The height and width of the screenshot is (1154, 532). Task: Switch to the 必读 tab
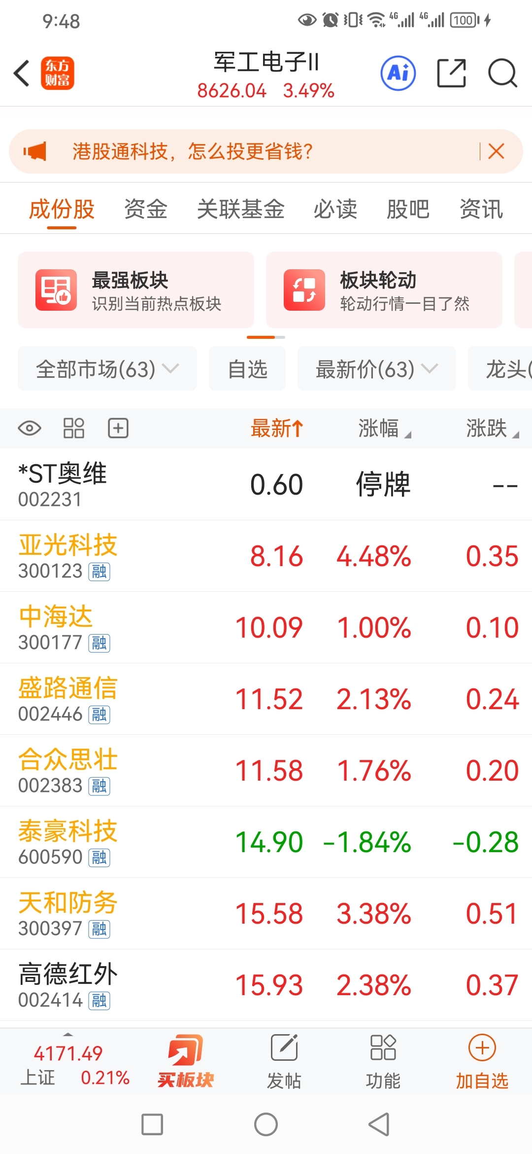[x=335, y=209]
